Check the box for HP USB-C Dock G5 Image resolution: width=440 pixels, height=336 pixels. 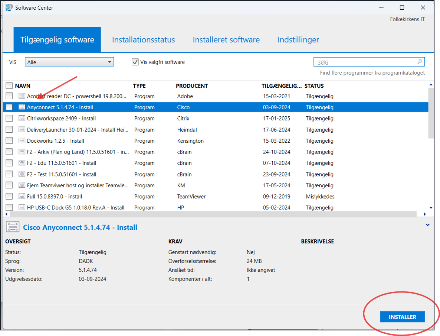(x=9, y=207)
